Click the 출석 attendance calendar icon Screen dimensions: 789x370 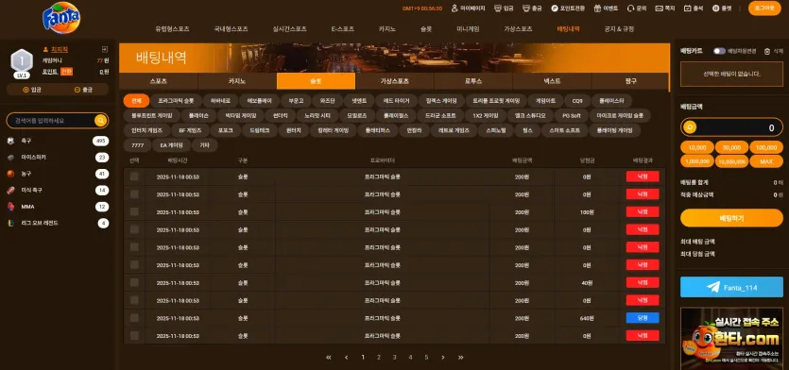687,8
